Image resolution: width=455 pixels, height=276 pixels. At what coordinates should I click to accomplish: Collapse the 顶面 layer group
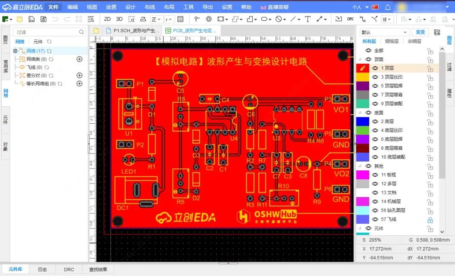360,59
